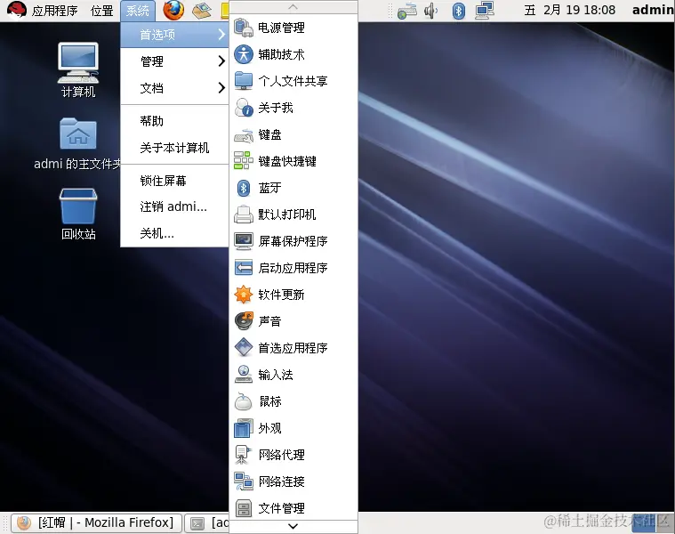
Task: Open 网络代理 network proxy settings
Action: point(293,455)
